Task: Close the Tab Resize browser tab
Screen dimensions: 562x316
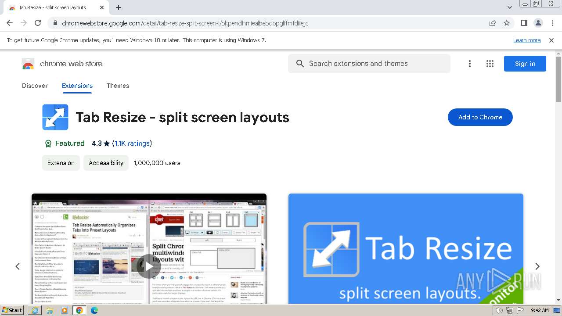Action: [102, 7]
